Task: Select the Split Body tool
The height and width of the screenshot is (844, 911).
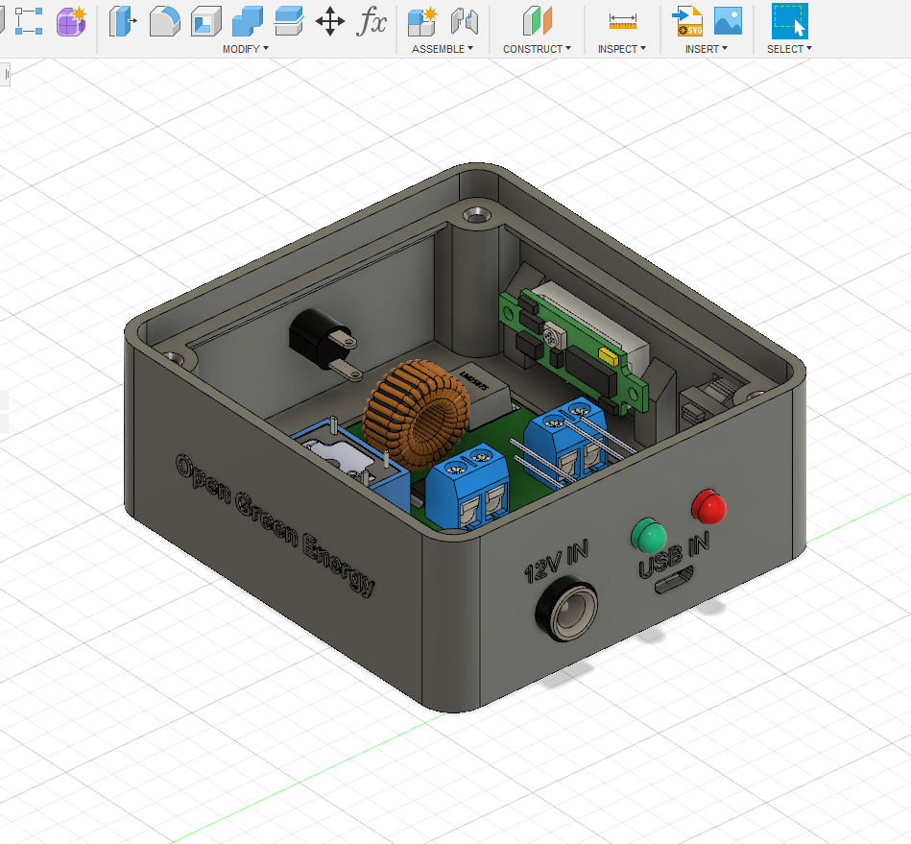Action: pos(289,21)
